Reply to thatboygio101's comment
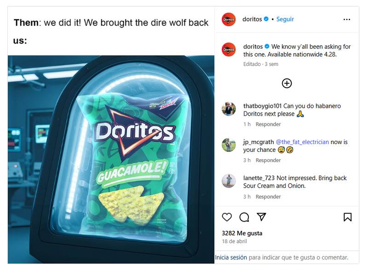368x273 pixels. 268,124
